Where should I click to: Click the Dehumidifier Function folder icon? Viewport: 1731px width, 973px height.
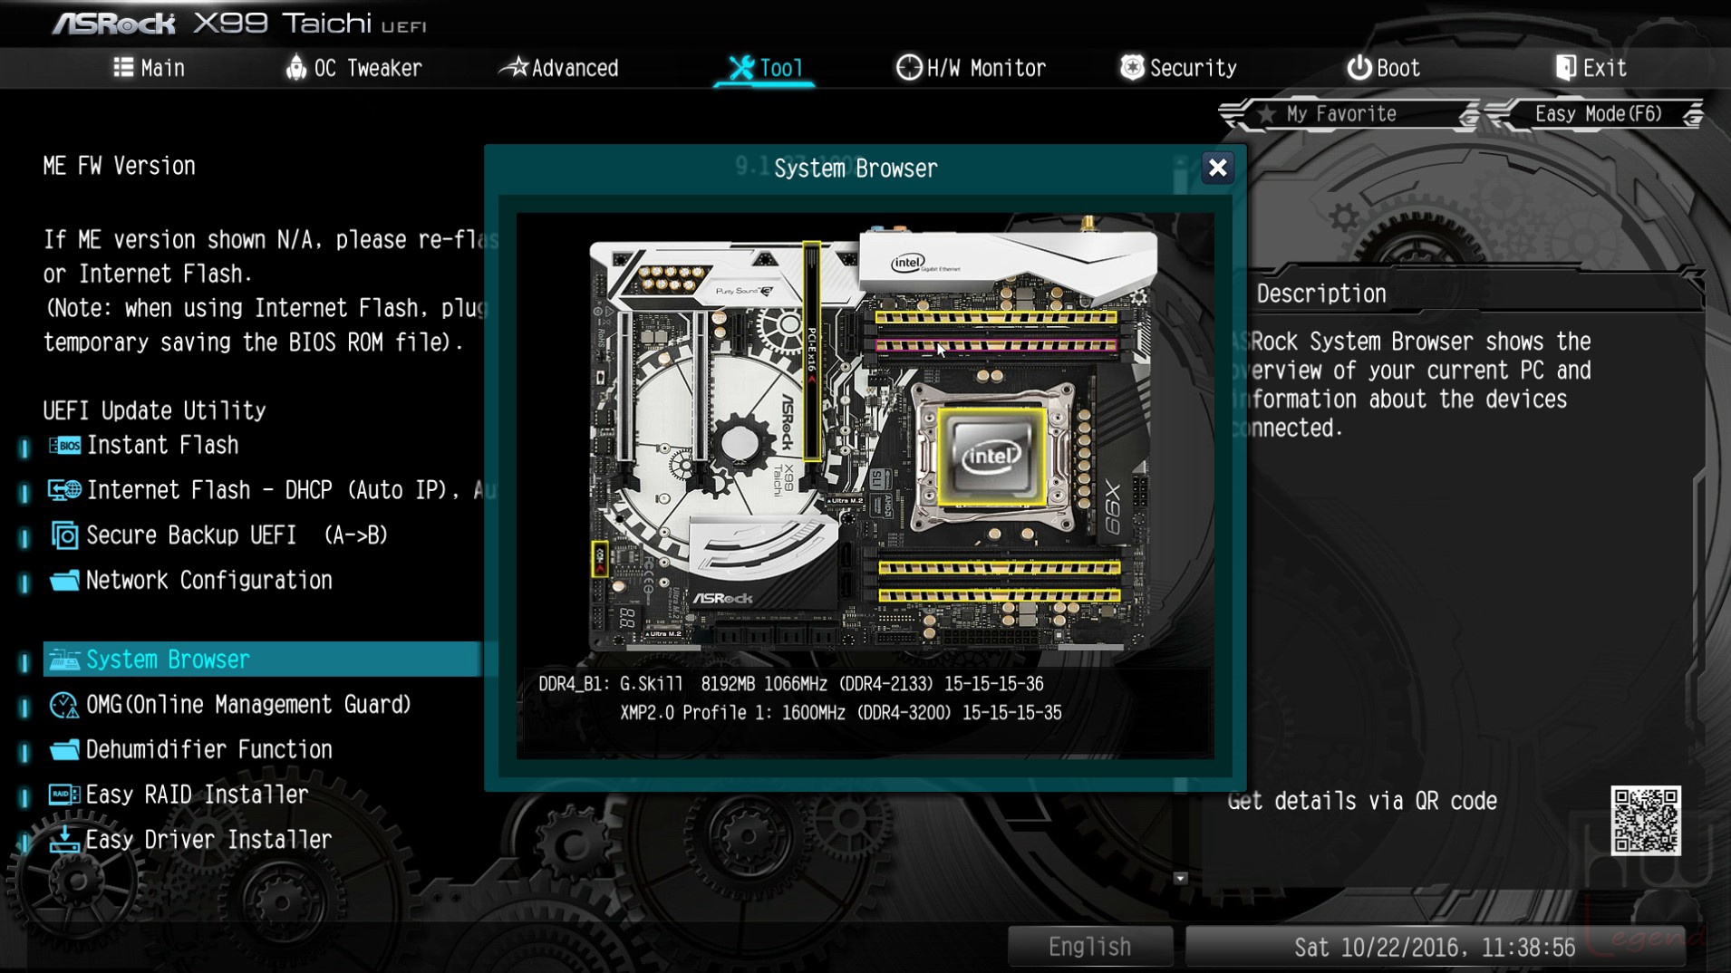(64, 750)
